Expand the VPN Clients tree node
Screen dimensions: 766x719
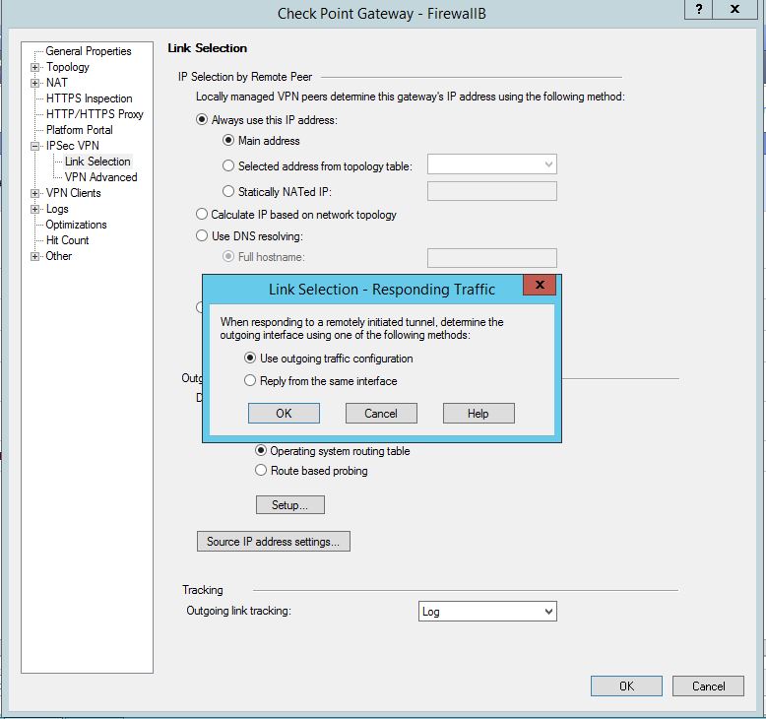click(x=34, y=194)
